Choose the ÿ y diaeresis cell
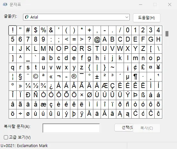 [x=81, y=114]
